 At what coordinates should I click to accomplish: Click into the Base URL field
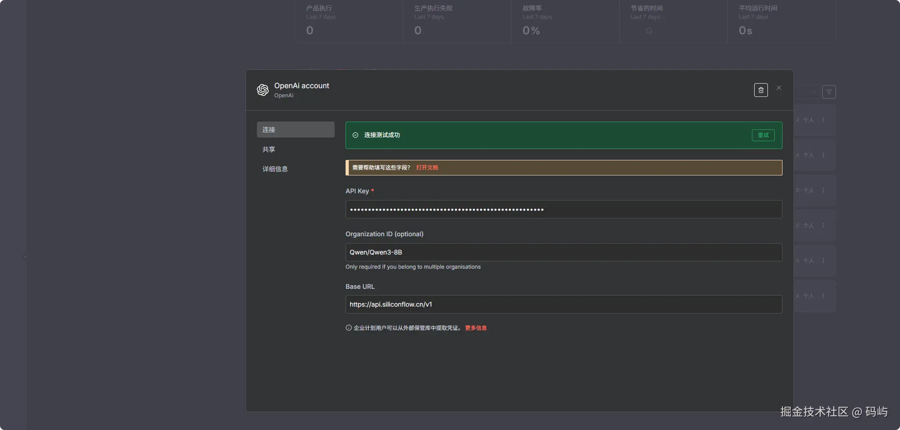click(564, 304)
